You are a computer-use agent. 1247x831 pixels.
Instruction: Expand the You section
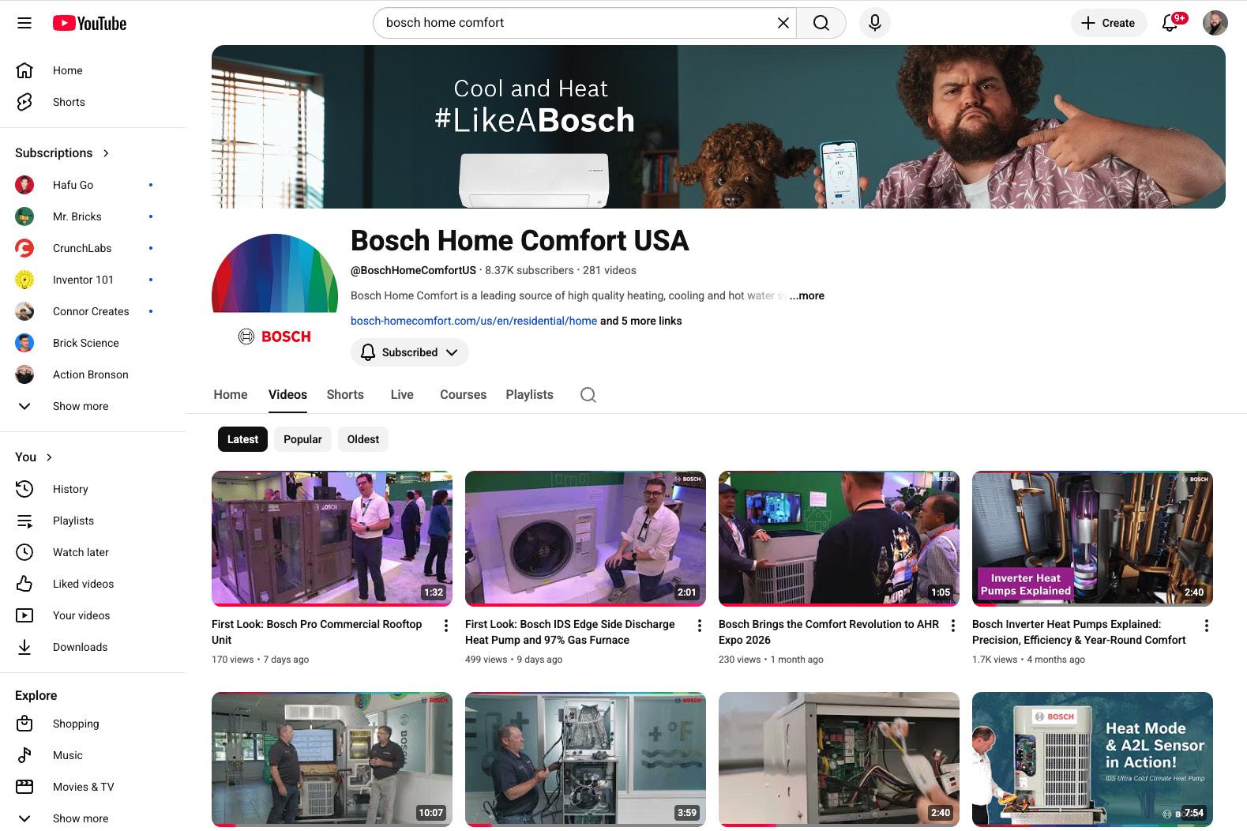coord(34,457)
